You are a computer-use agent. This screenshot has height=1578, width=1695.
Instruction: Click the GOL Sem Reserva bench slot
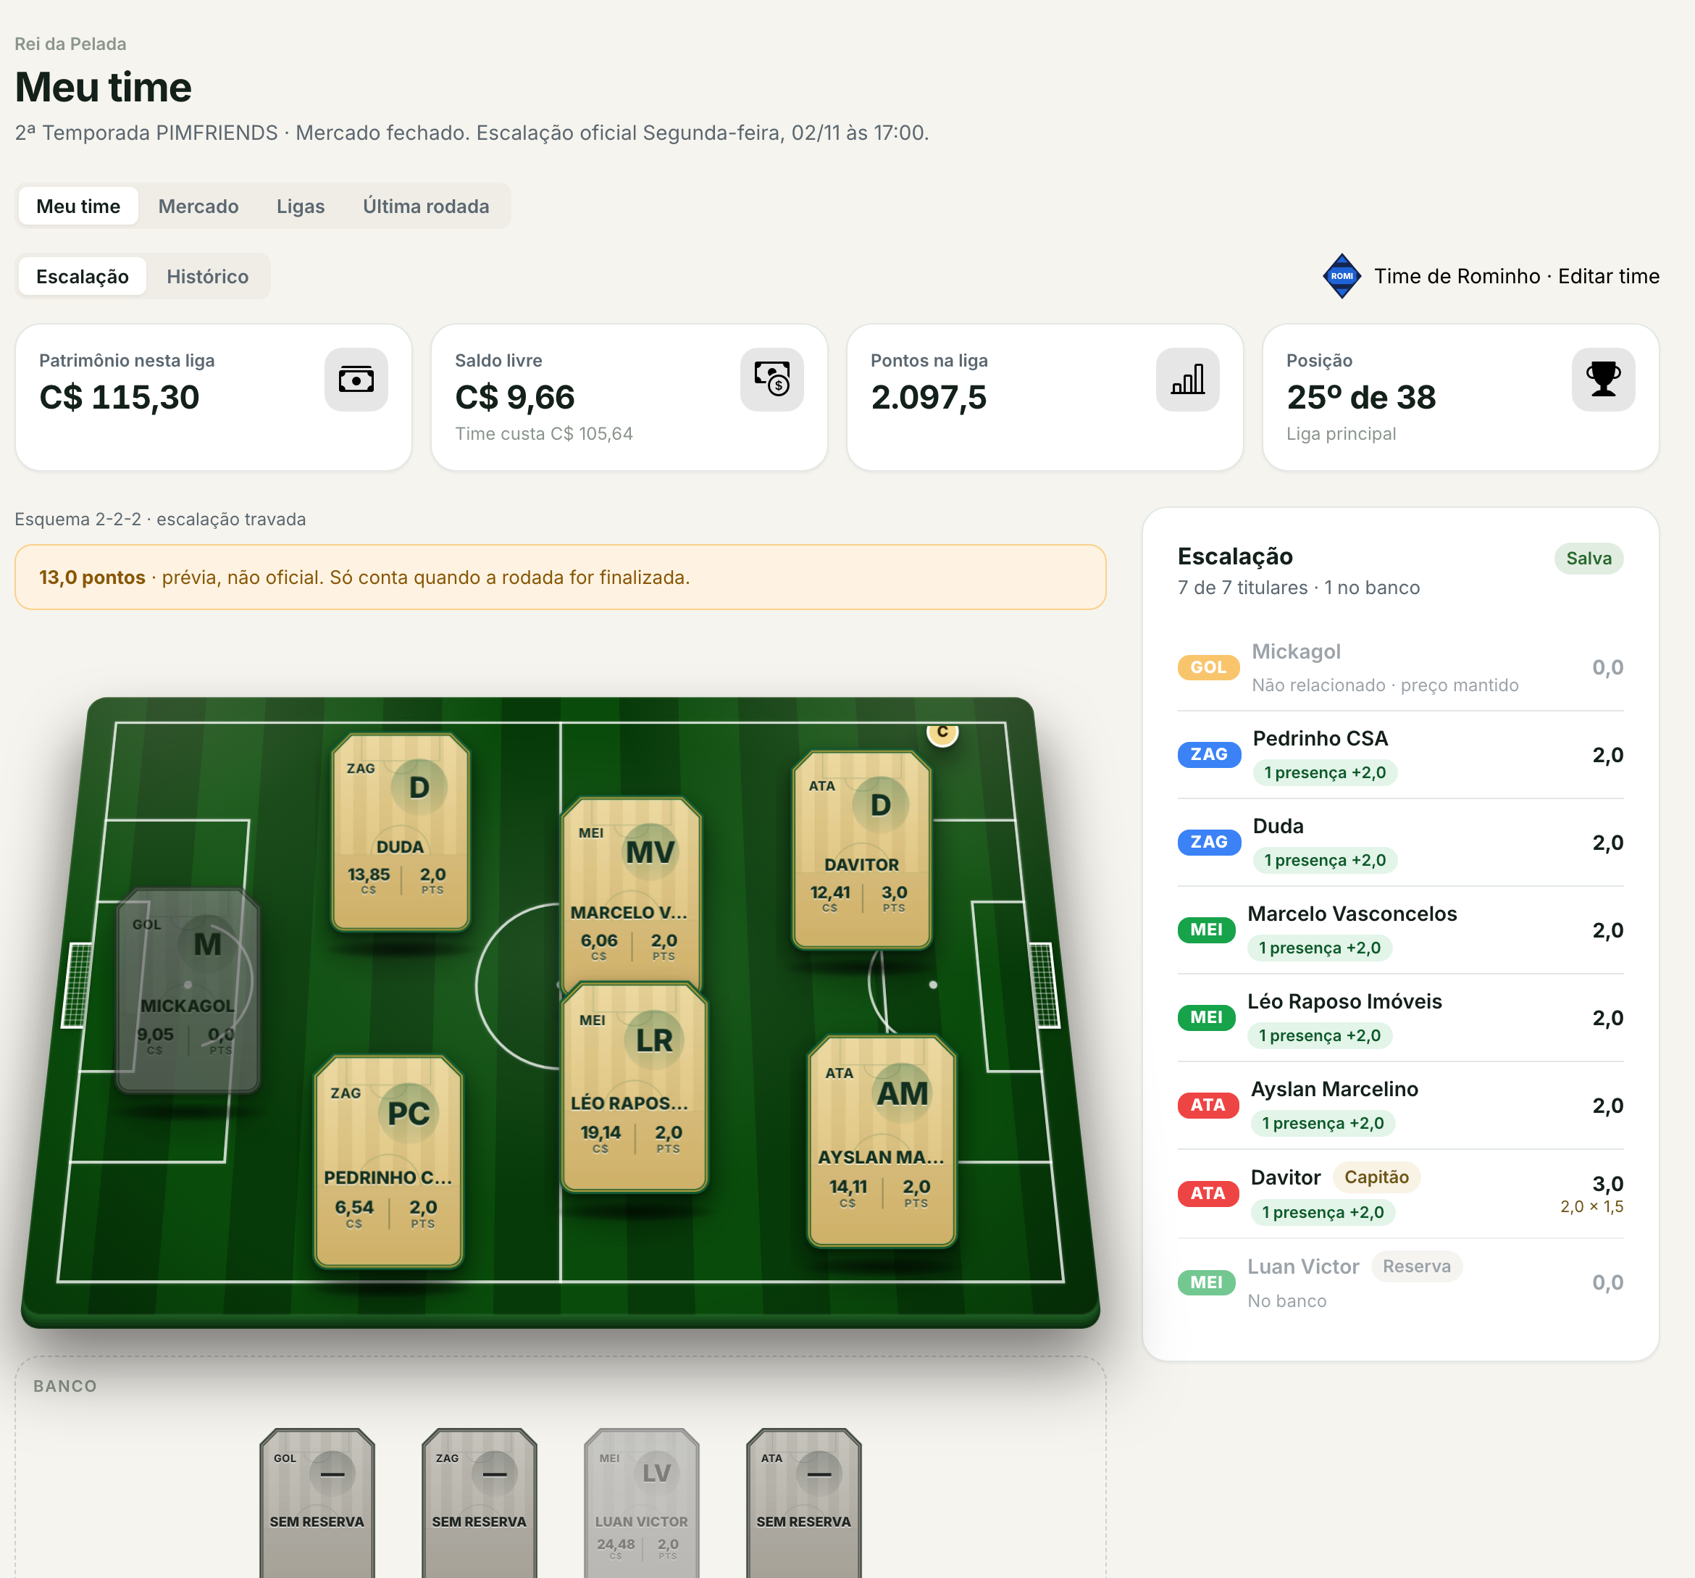click(x=317, y=1503)
